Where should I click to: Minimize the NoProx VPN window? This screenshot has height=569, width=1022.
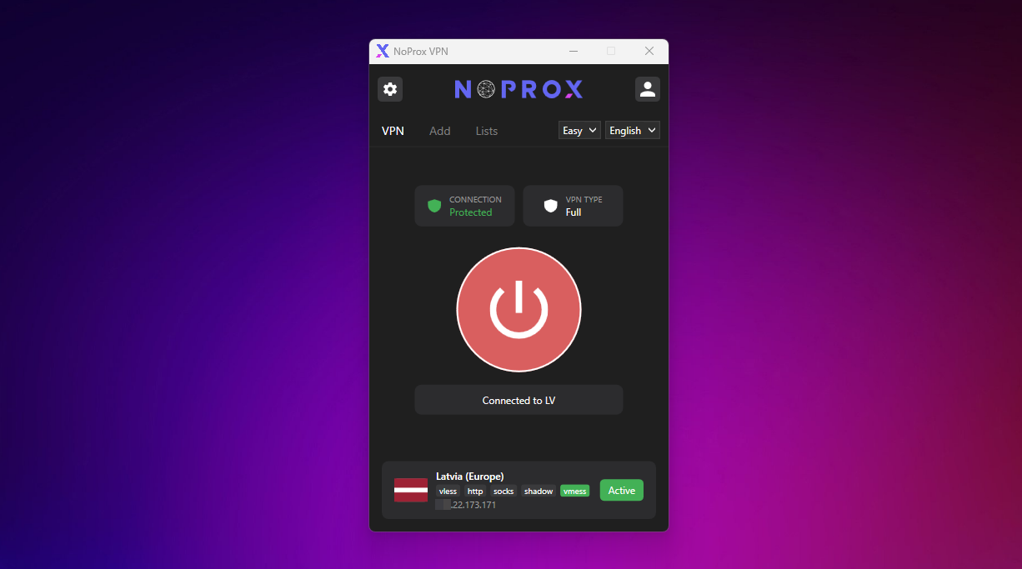[574, 51]
